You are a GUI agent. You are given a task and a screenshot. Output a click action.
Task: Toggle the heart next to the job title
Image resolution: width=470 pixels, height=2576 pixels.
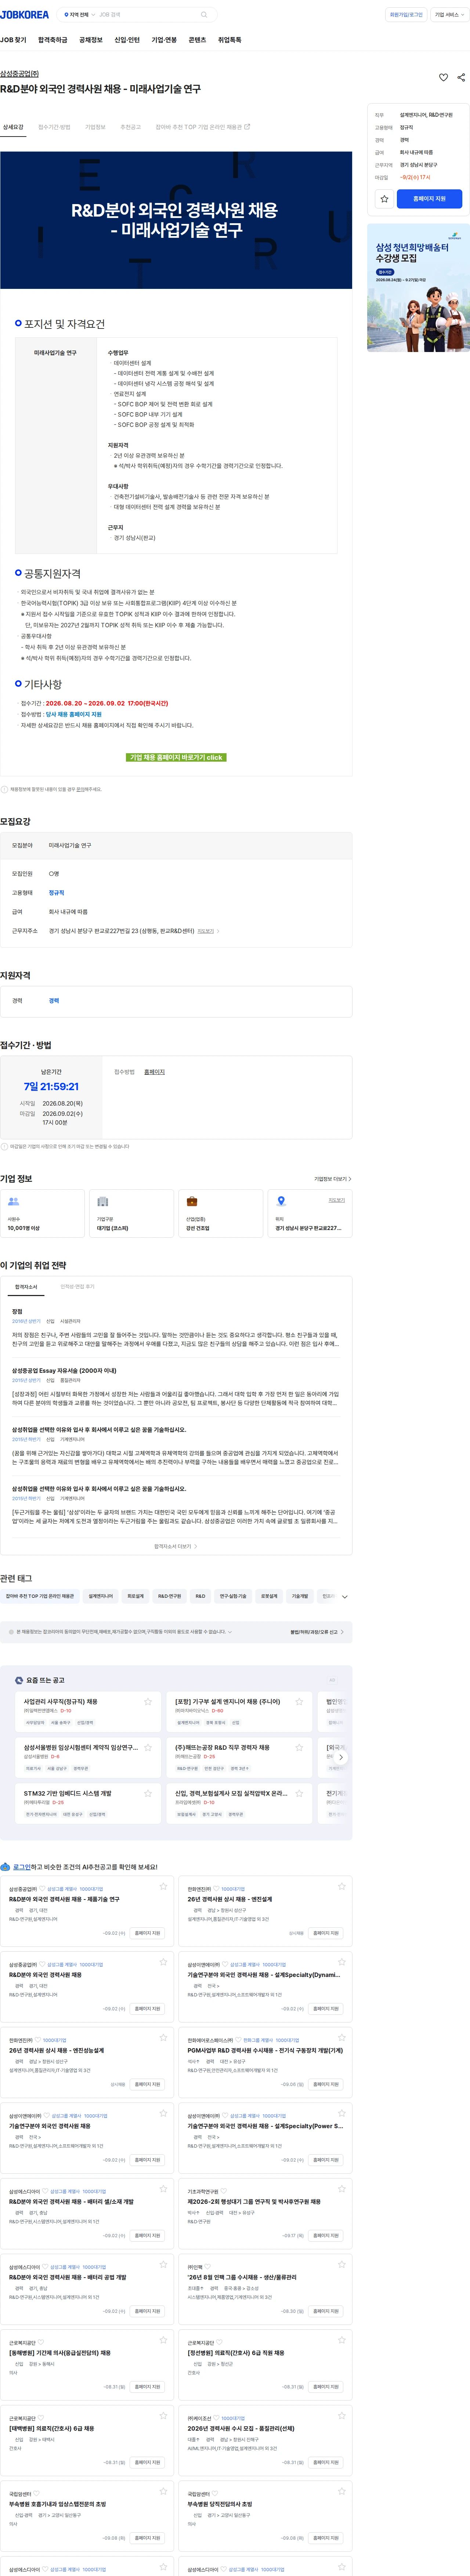pyautogui.click(x=443, y=77)
